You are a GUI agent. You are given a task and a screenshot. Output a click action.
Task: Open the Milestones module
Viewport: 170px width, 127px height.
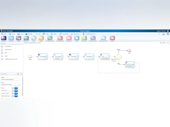pos(26,38)
